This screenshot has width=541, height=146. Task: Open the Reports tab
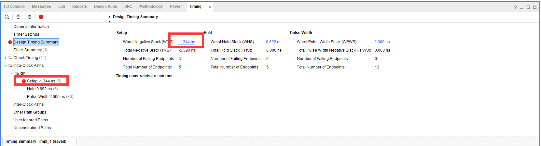click(x=79, y=6)
